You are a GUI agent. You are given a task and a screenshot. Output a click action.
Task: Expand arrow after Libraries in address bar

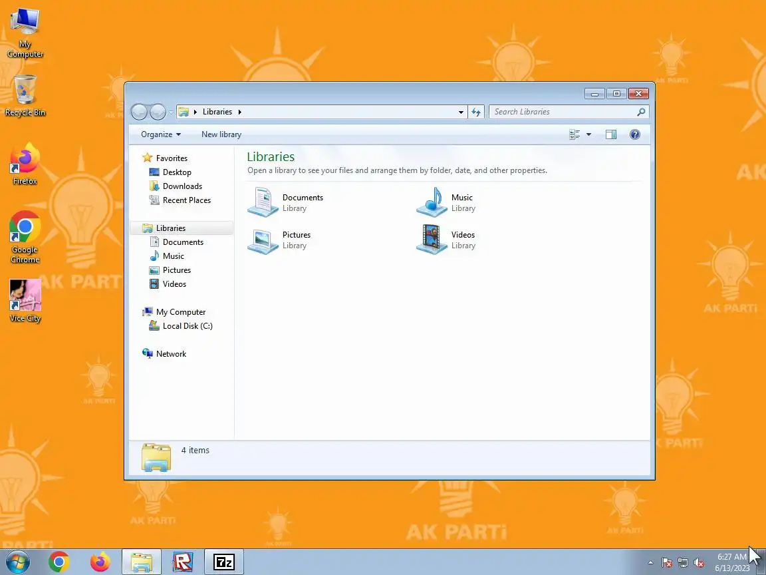240,112
